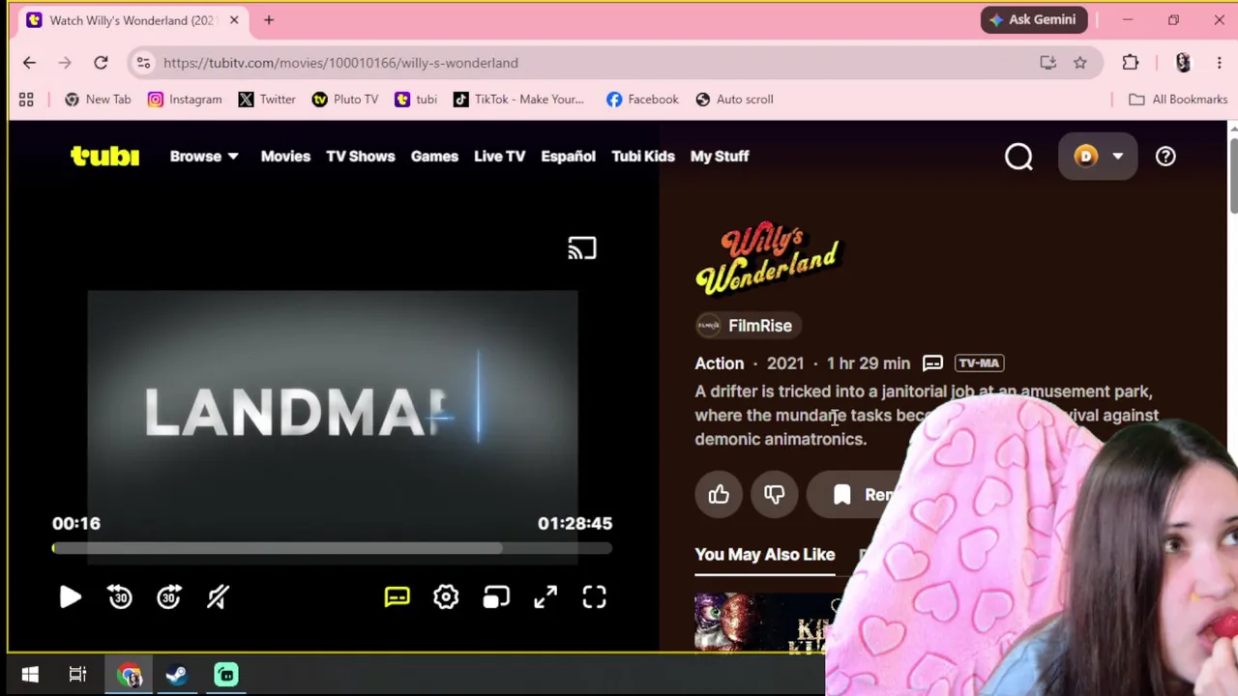Open the Games section
The height and width of the screenshot is (696, 1238).
[434, 156]
